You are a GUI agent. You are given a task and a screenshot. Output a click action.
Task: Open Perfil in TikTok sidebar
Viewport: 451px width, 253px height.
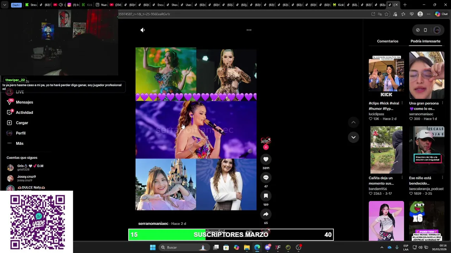20,133
